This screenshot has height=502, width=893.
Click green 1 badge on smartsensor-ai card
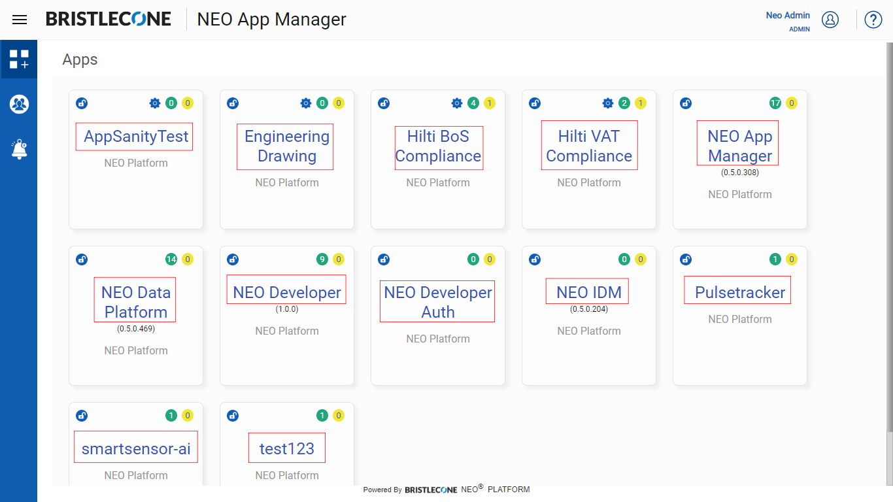(x=171, y=416)
